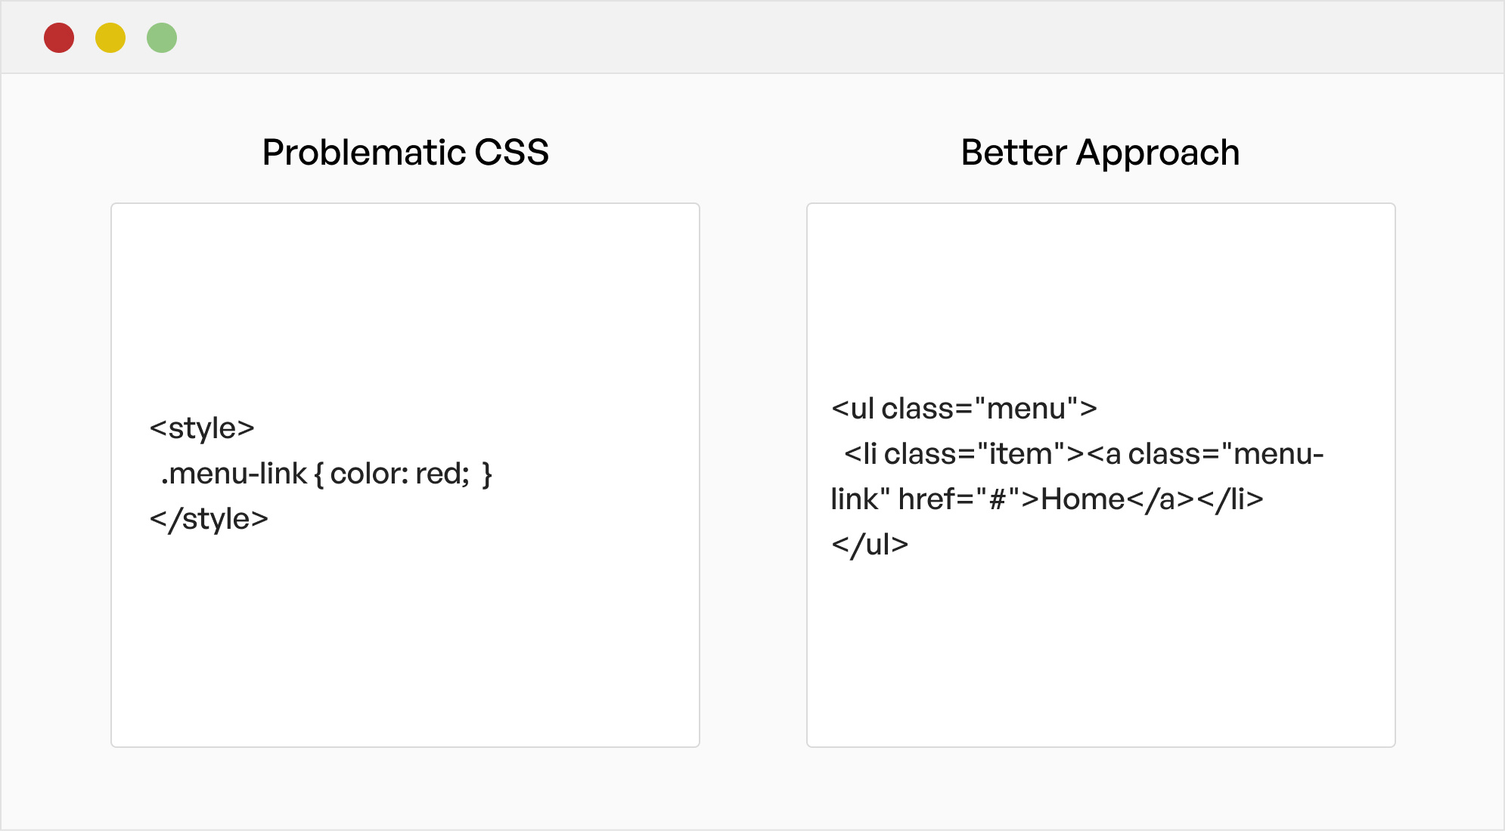Image resolution: width=1505 pixels, height=831 pixels.
Task: Click the closing </style> tag line
Action: [209, 519]
